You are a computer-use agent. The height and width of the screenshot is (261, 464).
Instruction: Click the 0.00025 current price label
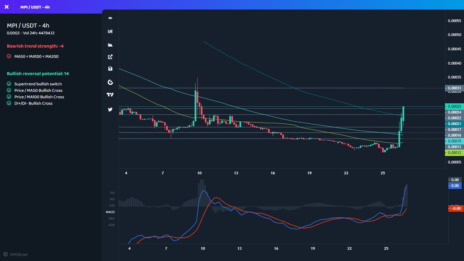point(454,106)
